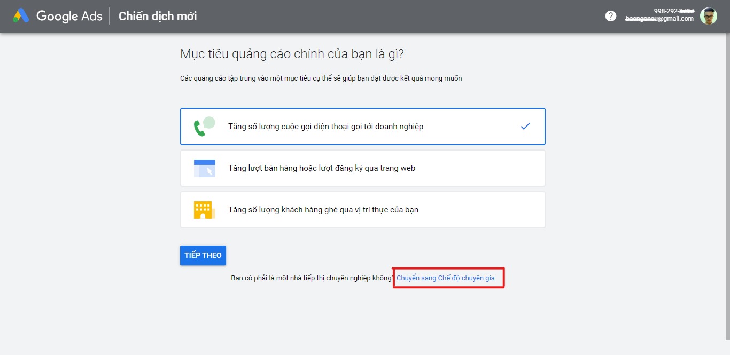
Task: Open the help question mark icon
Action: (610, 16)
